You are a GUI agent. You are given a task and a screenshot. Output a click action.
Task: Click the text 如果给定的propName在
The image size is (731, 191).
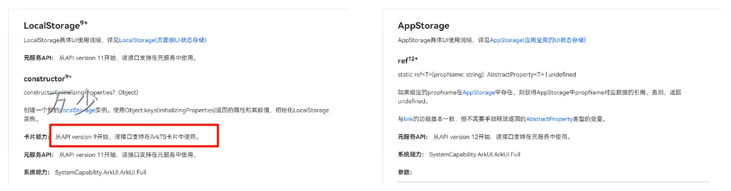click(x=430, y=92)
